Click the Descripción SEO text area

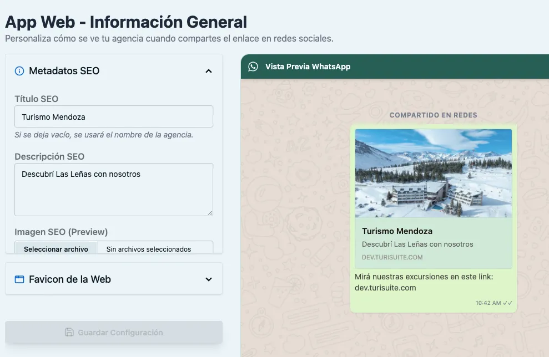pyautogui.click(x=114, y=190)
